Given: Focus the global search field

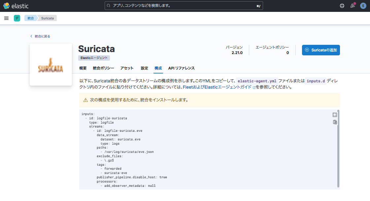Looking at the screenshot, I should coord(184,6).
